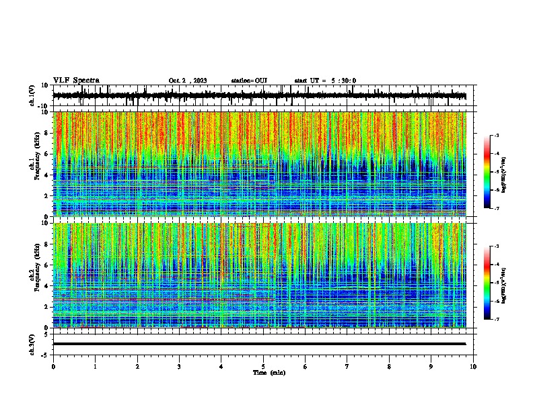Select the date text "Oct. 2, 2023"
Viewport: 533px width, 411px height.
click(x=188, y=81)
